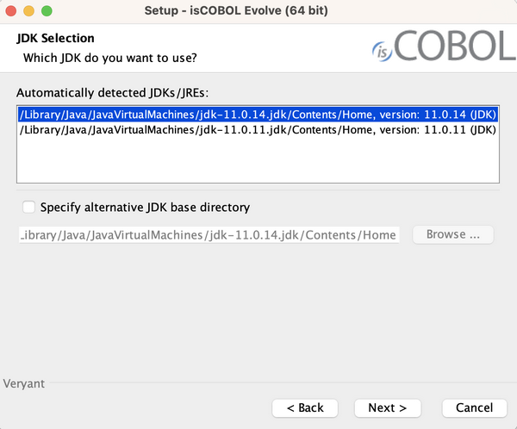Click the empty area of the JDK list box
The width and height of the screenshot is (517, 429).
pyautogui.click(x=258, y=160)
